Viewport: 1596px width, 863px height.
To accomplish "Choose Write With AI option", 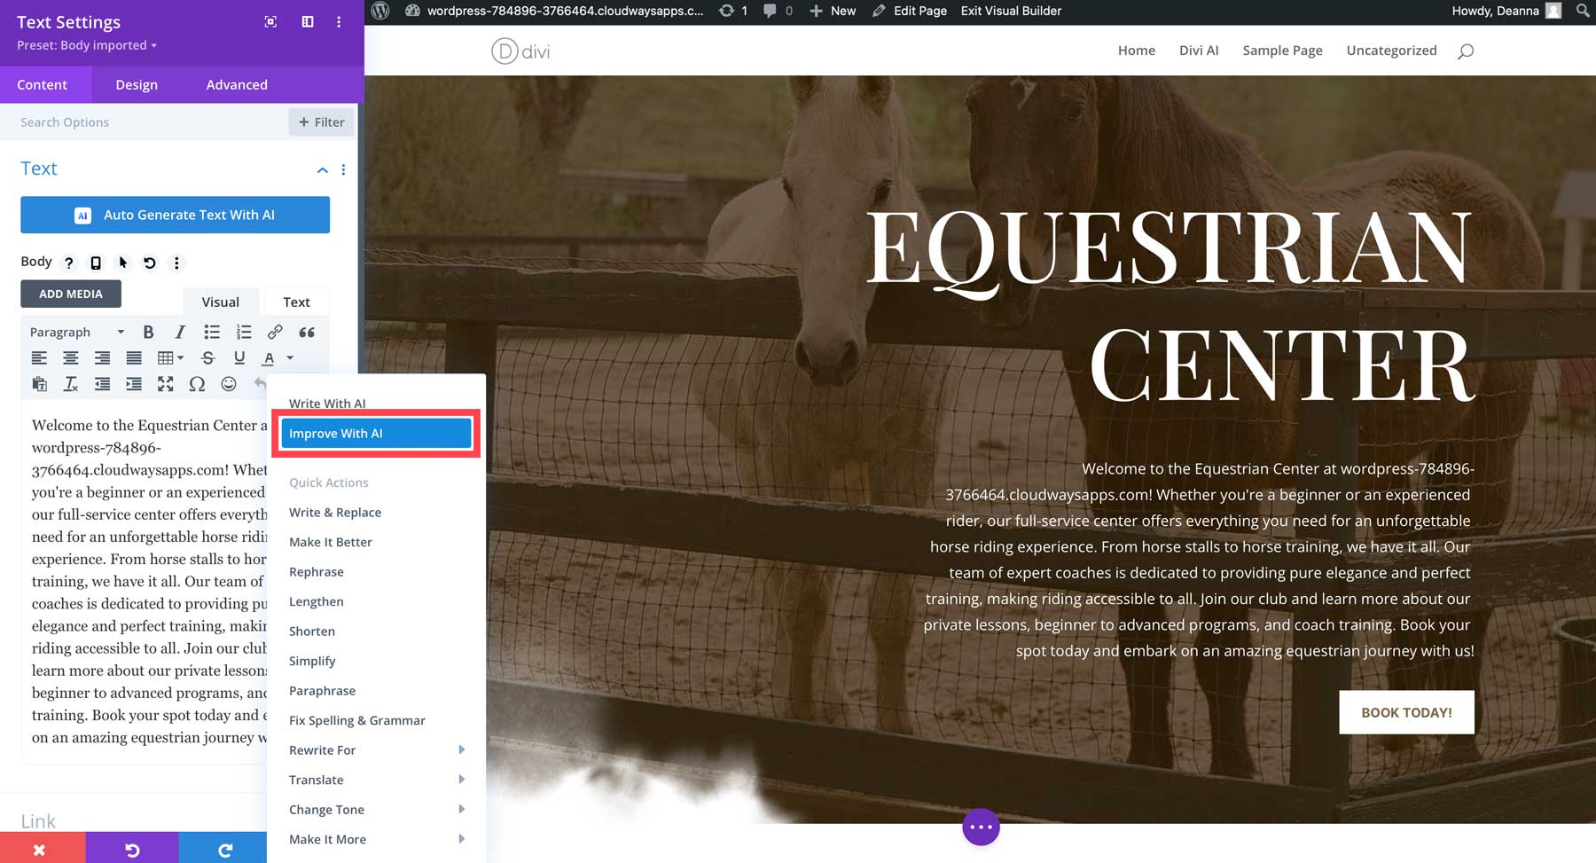I will pyautogui.click(x=327, y=404).
